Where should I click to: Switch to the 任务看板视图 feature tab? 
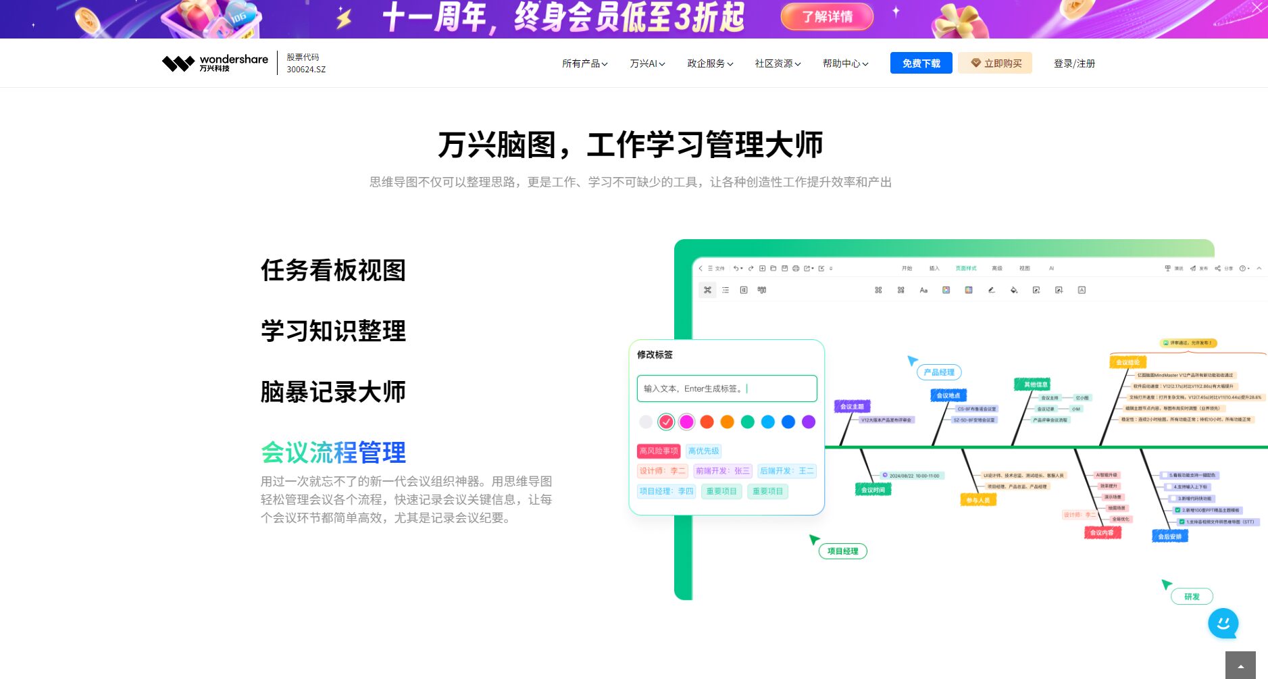(333, 270)
